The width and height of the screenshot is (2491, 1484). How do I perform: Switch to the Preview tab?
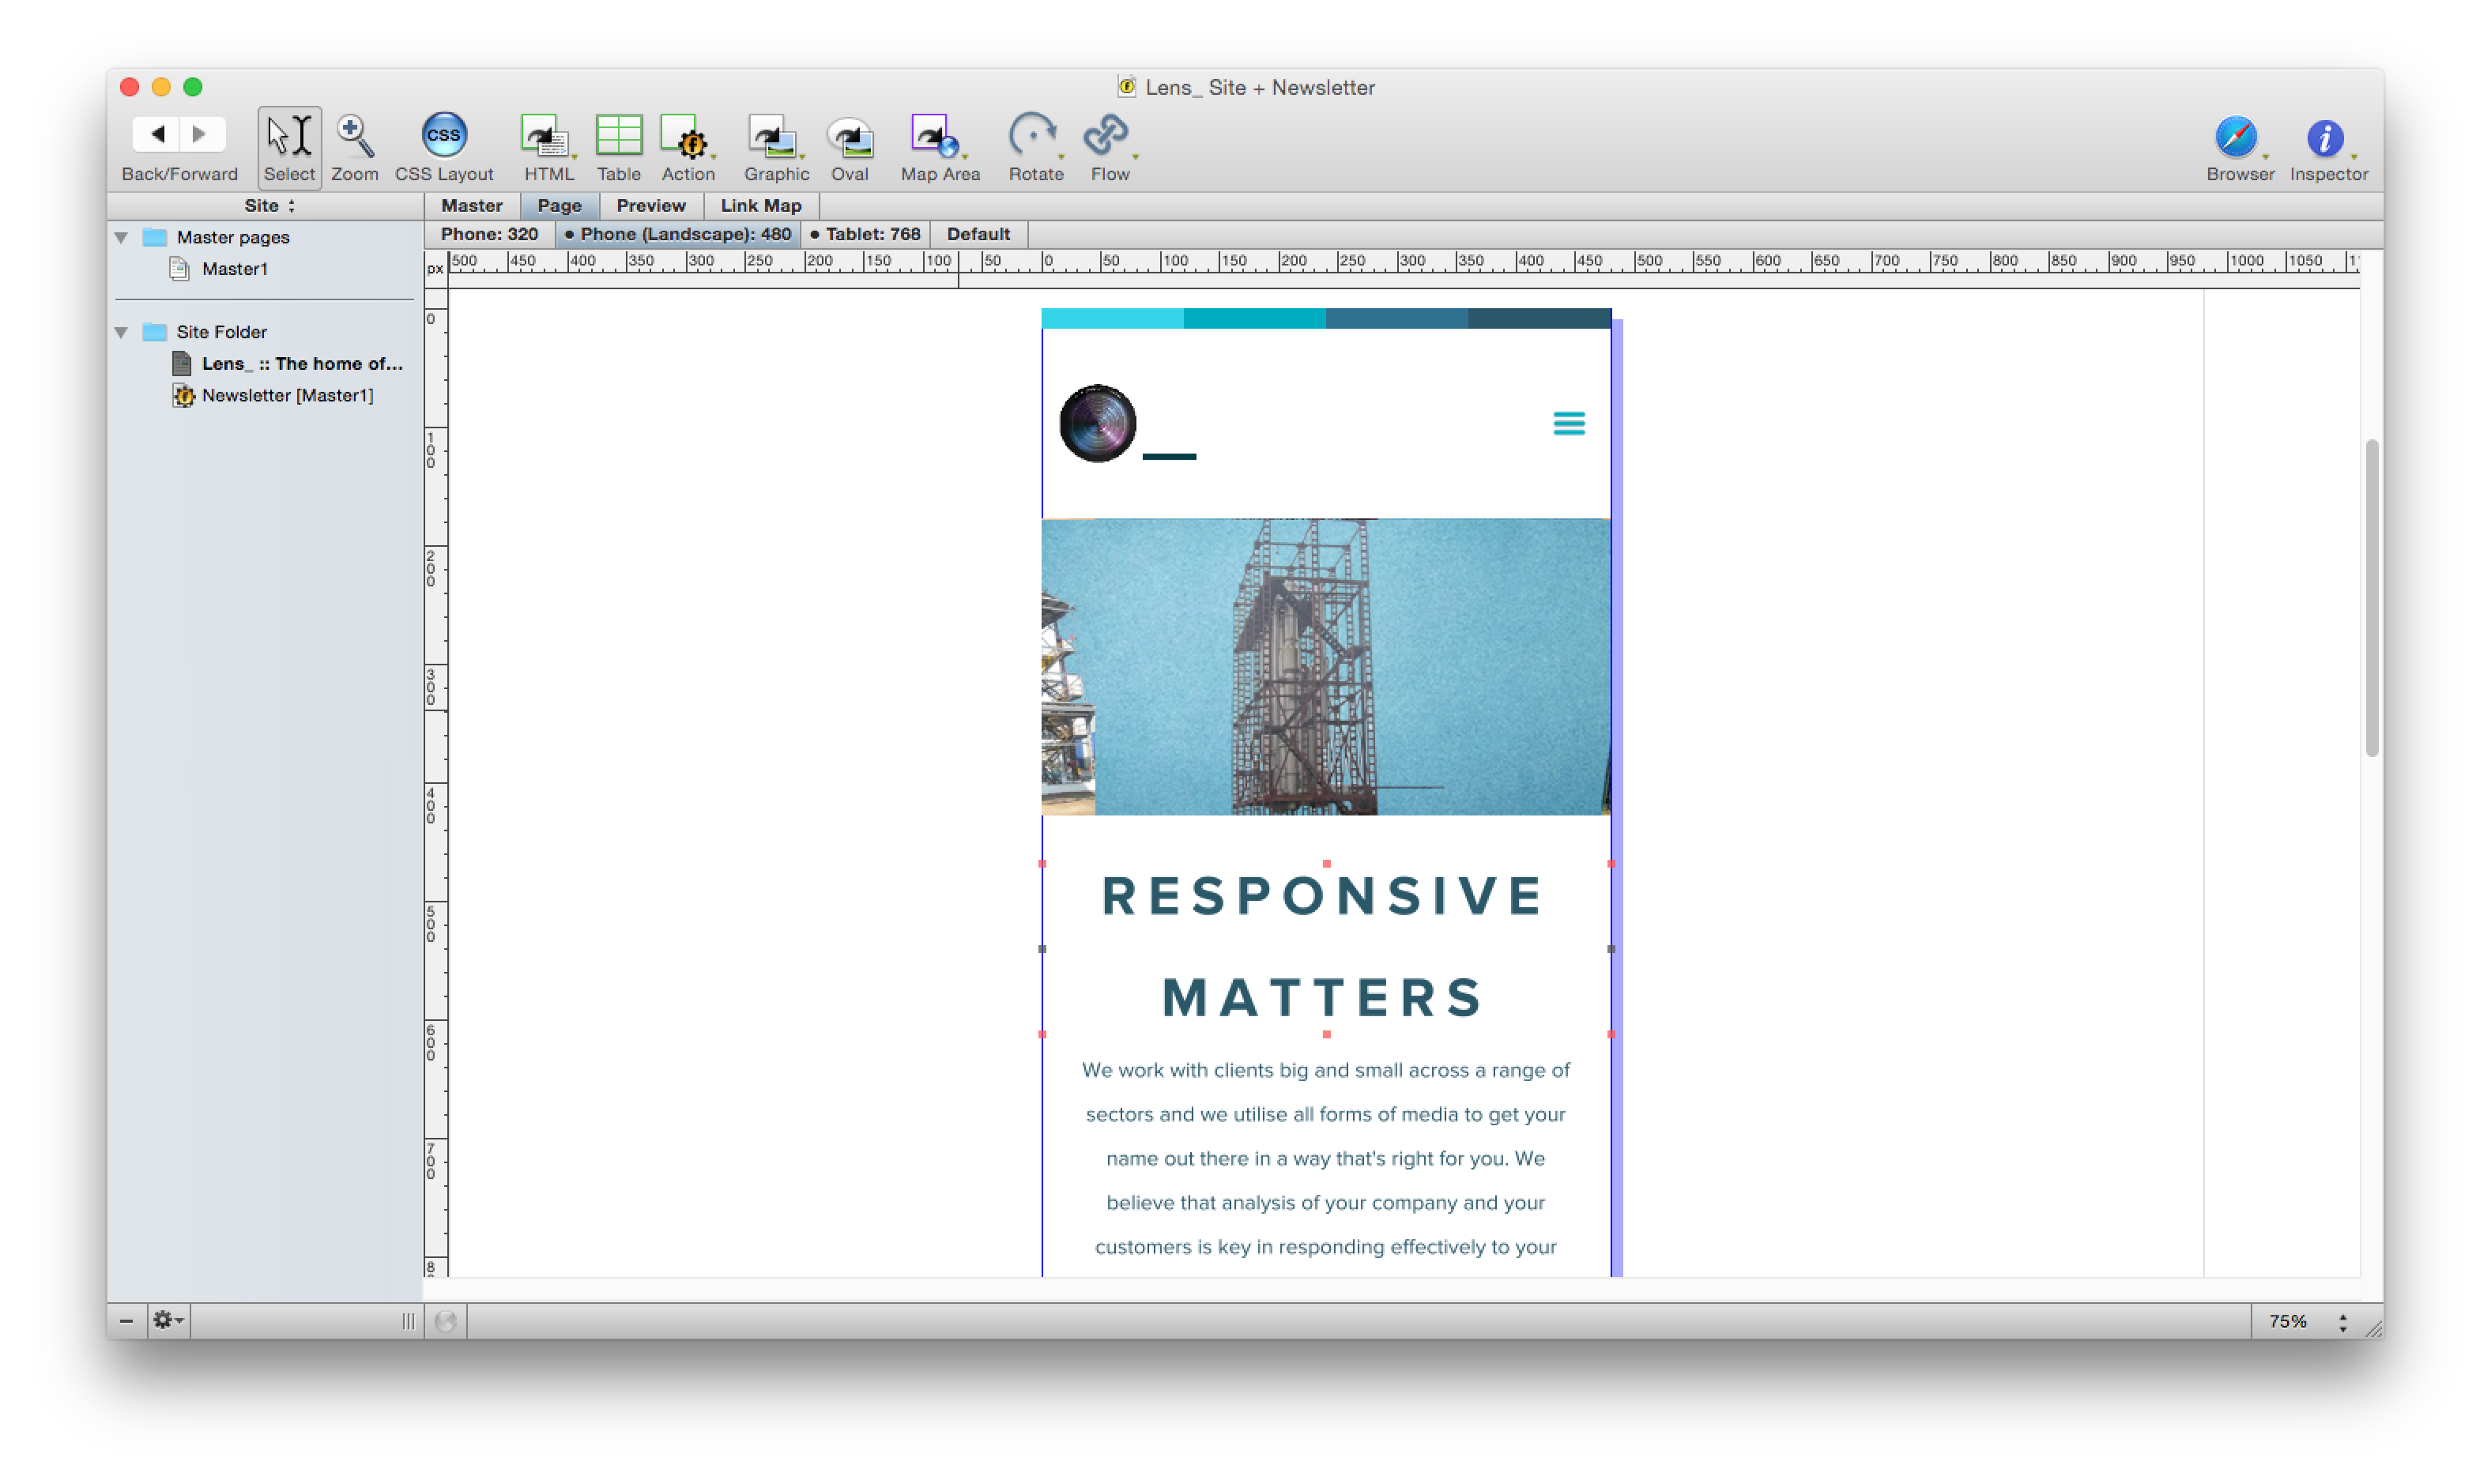click(x=651, y=206)
